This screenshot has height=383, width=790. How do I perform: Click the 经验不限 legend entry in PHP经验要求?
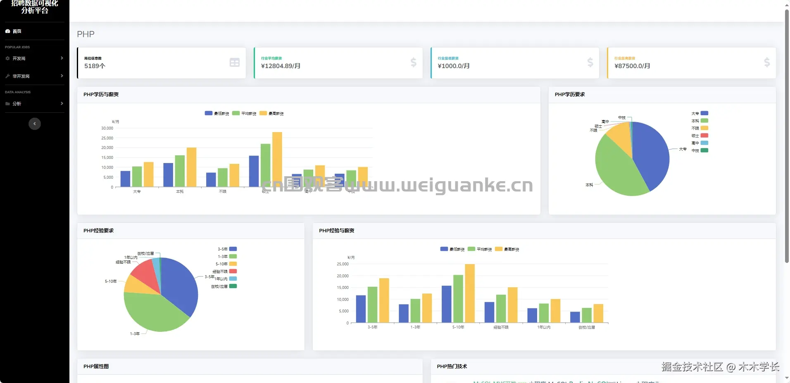tap(224, 272)
